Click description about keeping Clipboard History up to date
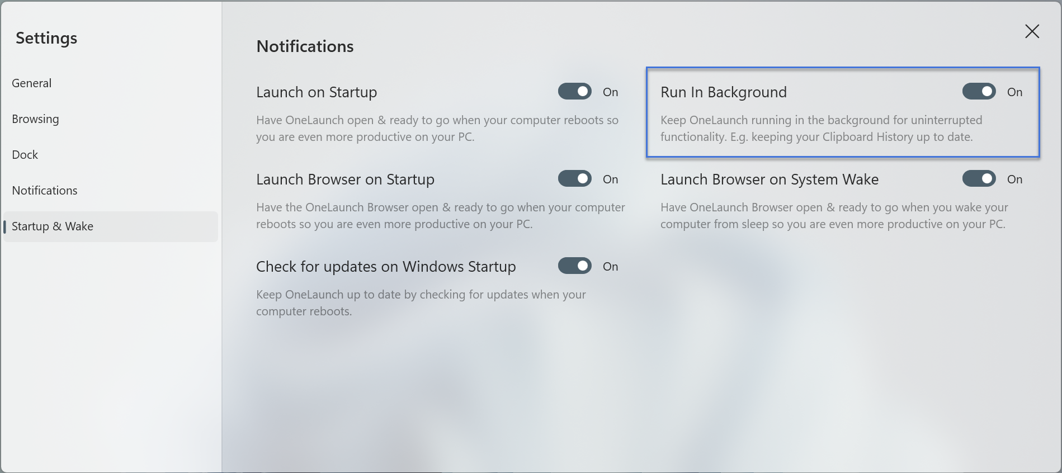The width and height of the screenshot is (1062, 473). [x=821, y=129]
